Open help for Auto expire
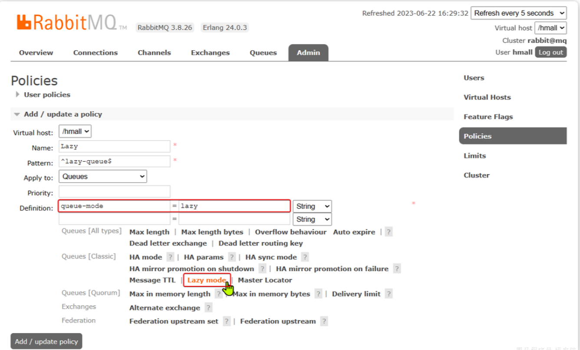The image size is (580, 350). coord(389,232)
